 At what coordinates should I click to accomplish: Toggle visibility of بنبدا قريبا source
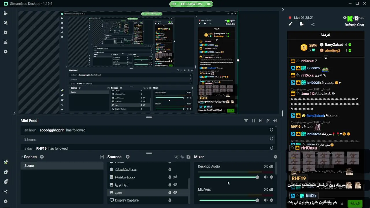(x=175, y=185)
